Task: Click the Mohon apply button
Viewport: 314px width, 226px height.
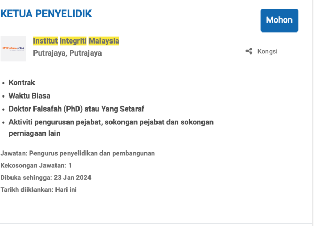Action: pyautogui.click(x=279, y=20)
